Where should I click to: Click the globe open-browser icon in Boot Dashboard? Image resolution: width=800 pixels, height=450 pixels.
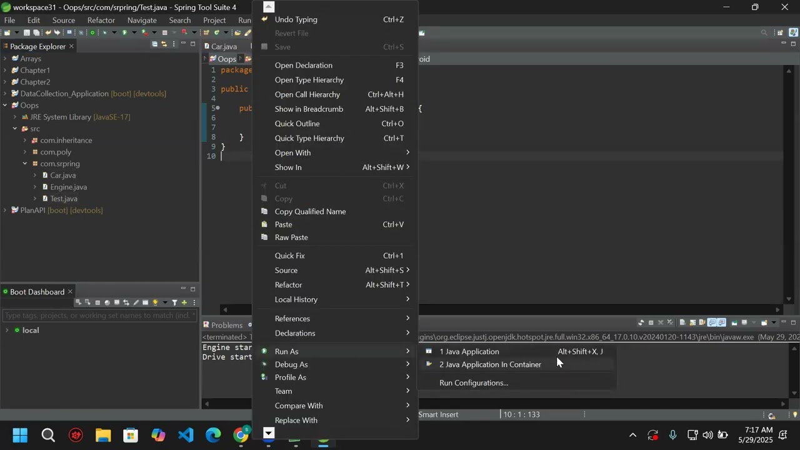coord(107,302)
